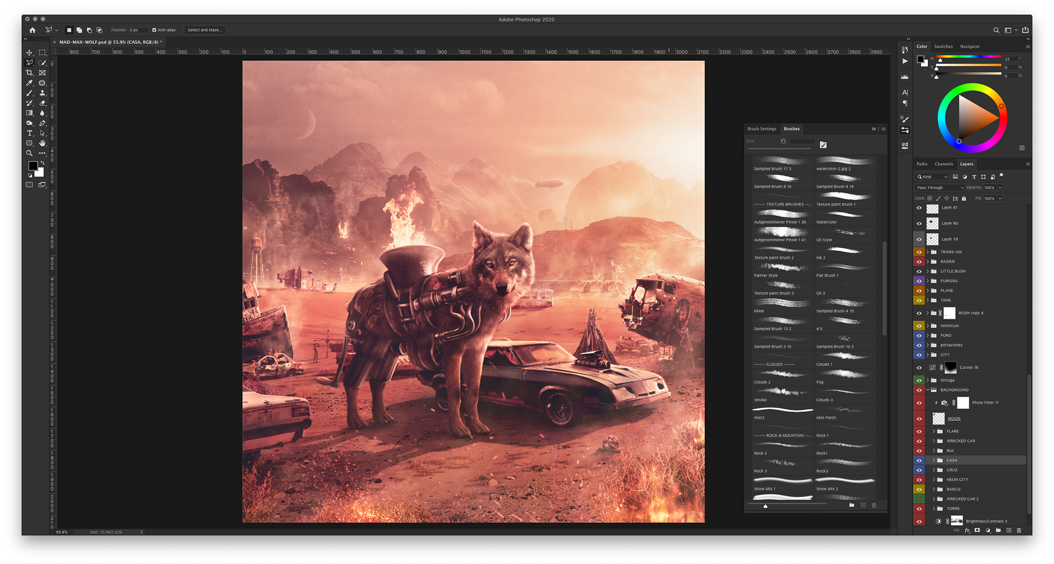Click the Add to selection mode icon
The image size is (1054, 564).
point(79,30)
